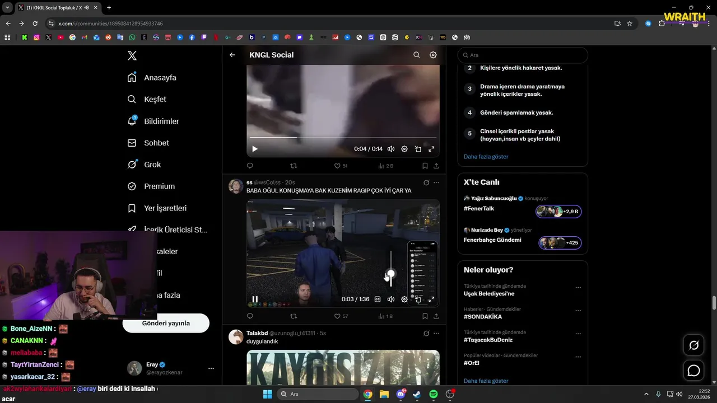717x403 pixels.
Task: Open Grok action on ss post
Action: [x=426, y=182]
